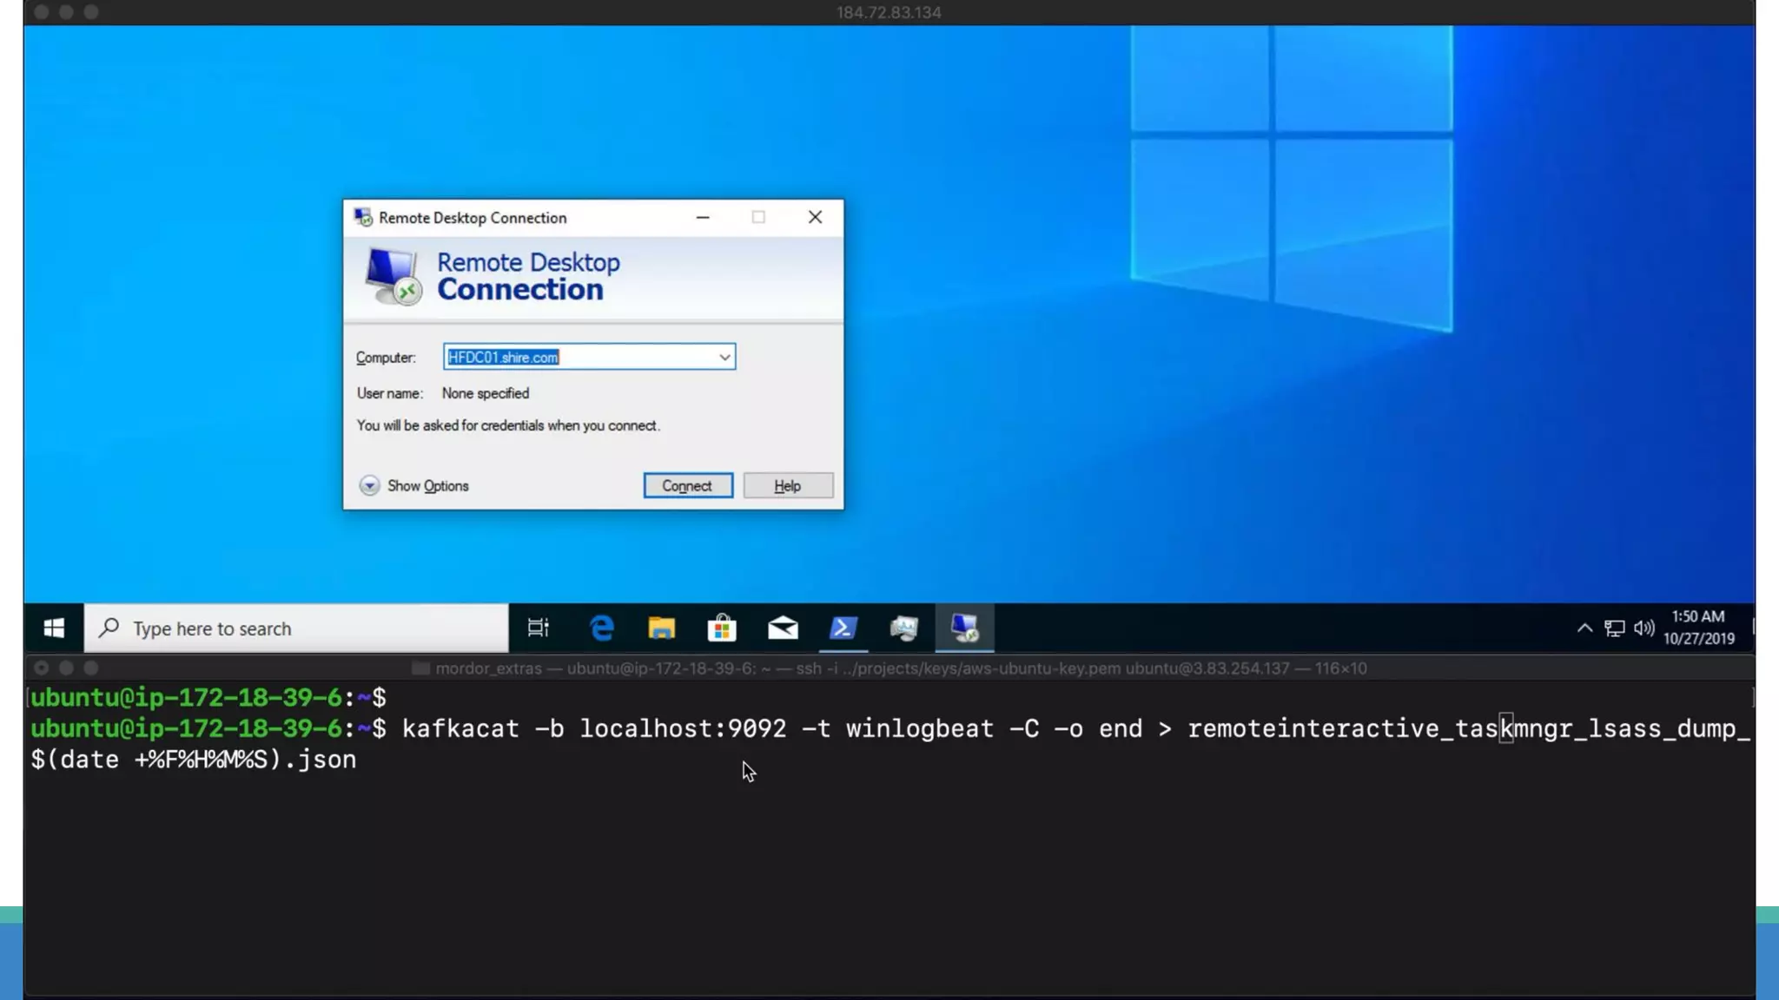Click the 'You will be asked for credentials' text
Screen dimensions: 1779x1000
(x=508, y=425)
